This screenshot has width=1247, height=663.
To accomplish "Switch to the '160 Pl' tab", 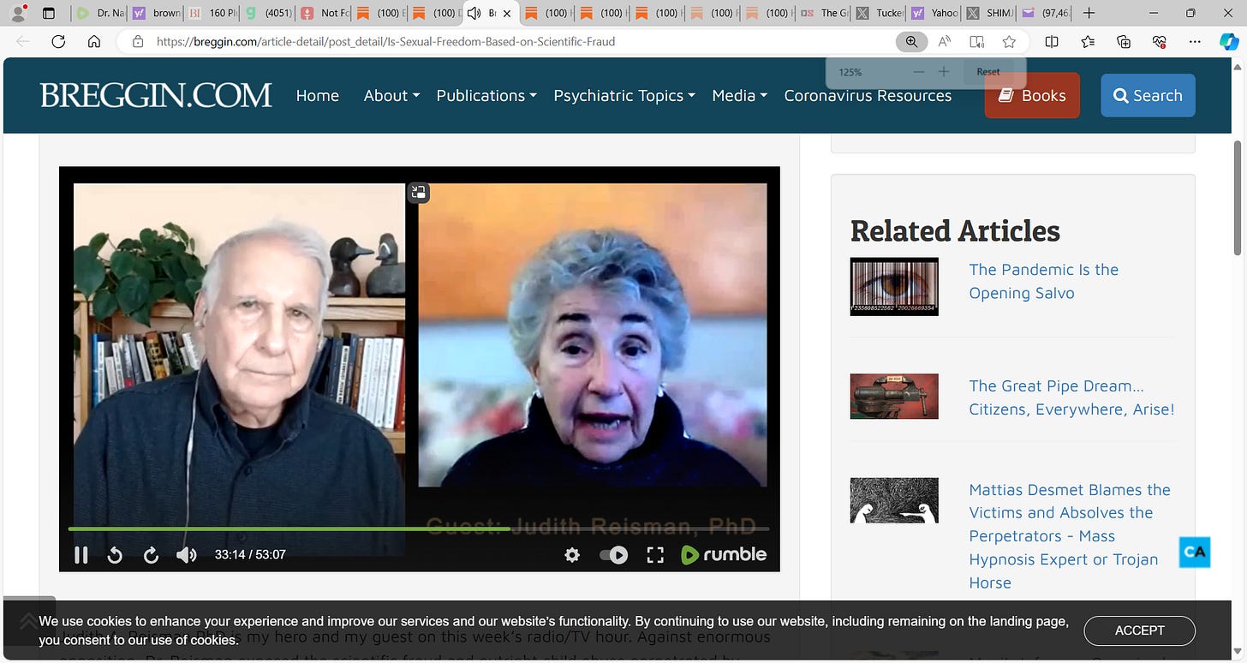I will [x=212, y=13].
